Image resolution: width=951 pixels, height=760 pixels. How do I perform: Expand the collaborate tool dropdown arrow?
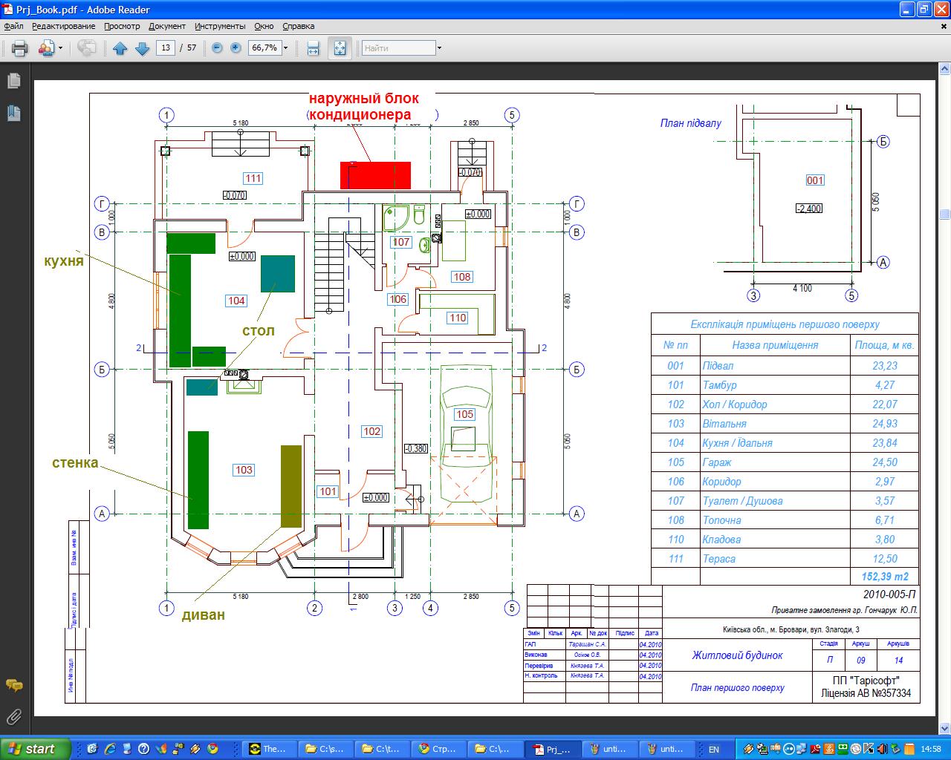click(x=61, y=48)
